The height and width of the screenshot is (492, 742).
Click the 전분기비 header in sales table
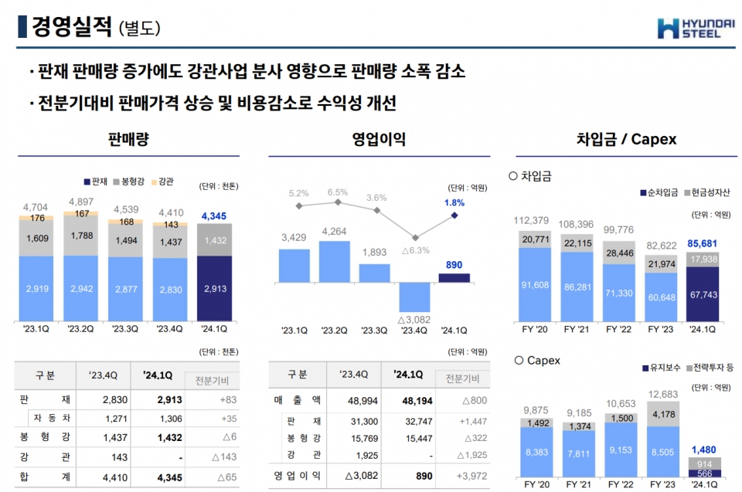(x=212, y=380)
